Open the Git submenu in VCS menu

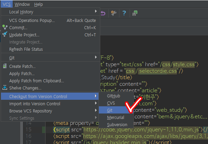tap(50, 58)
